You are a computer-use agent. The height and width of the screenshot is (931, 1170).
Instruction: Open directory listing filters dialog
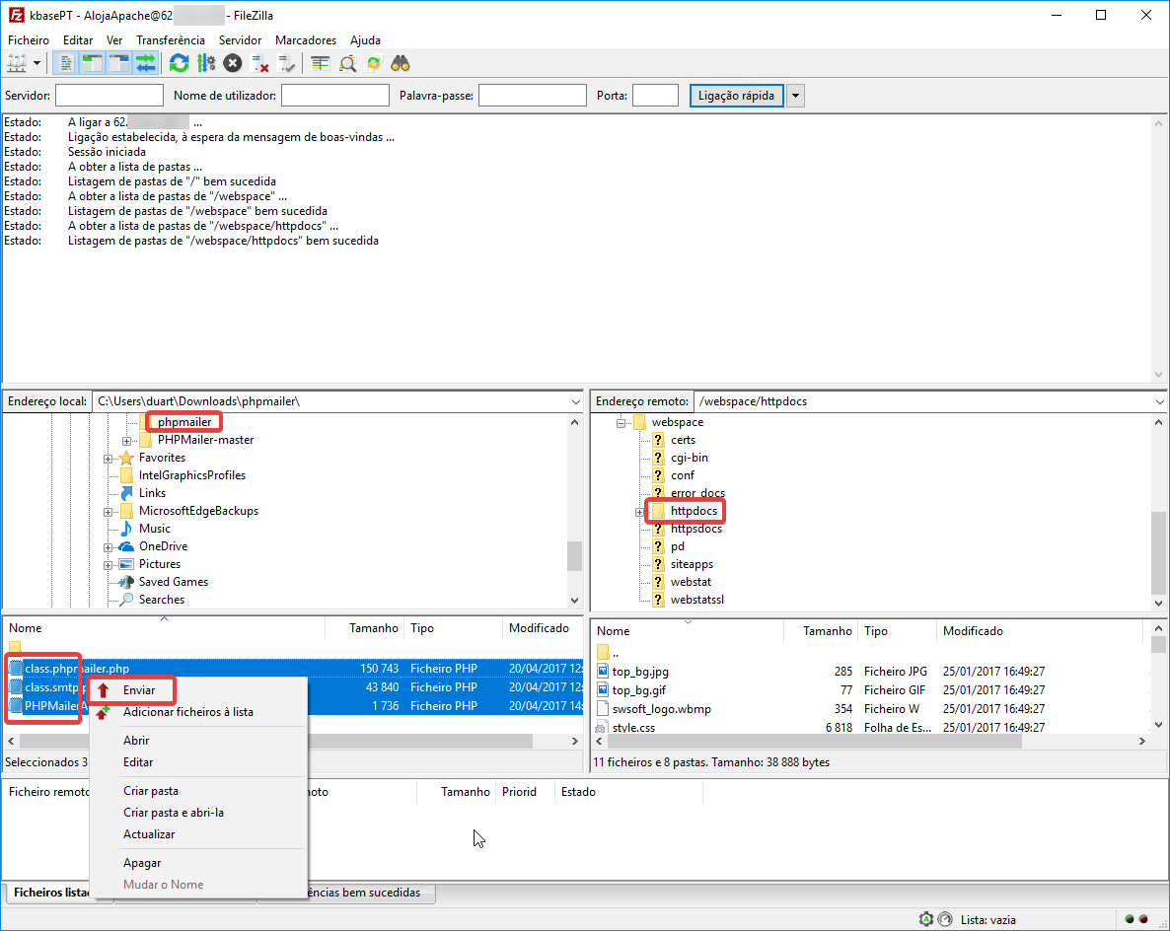(x=320, y=63)
